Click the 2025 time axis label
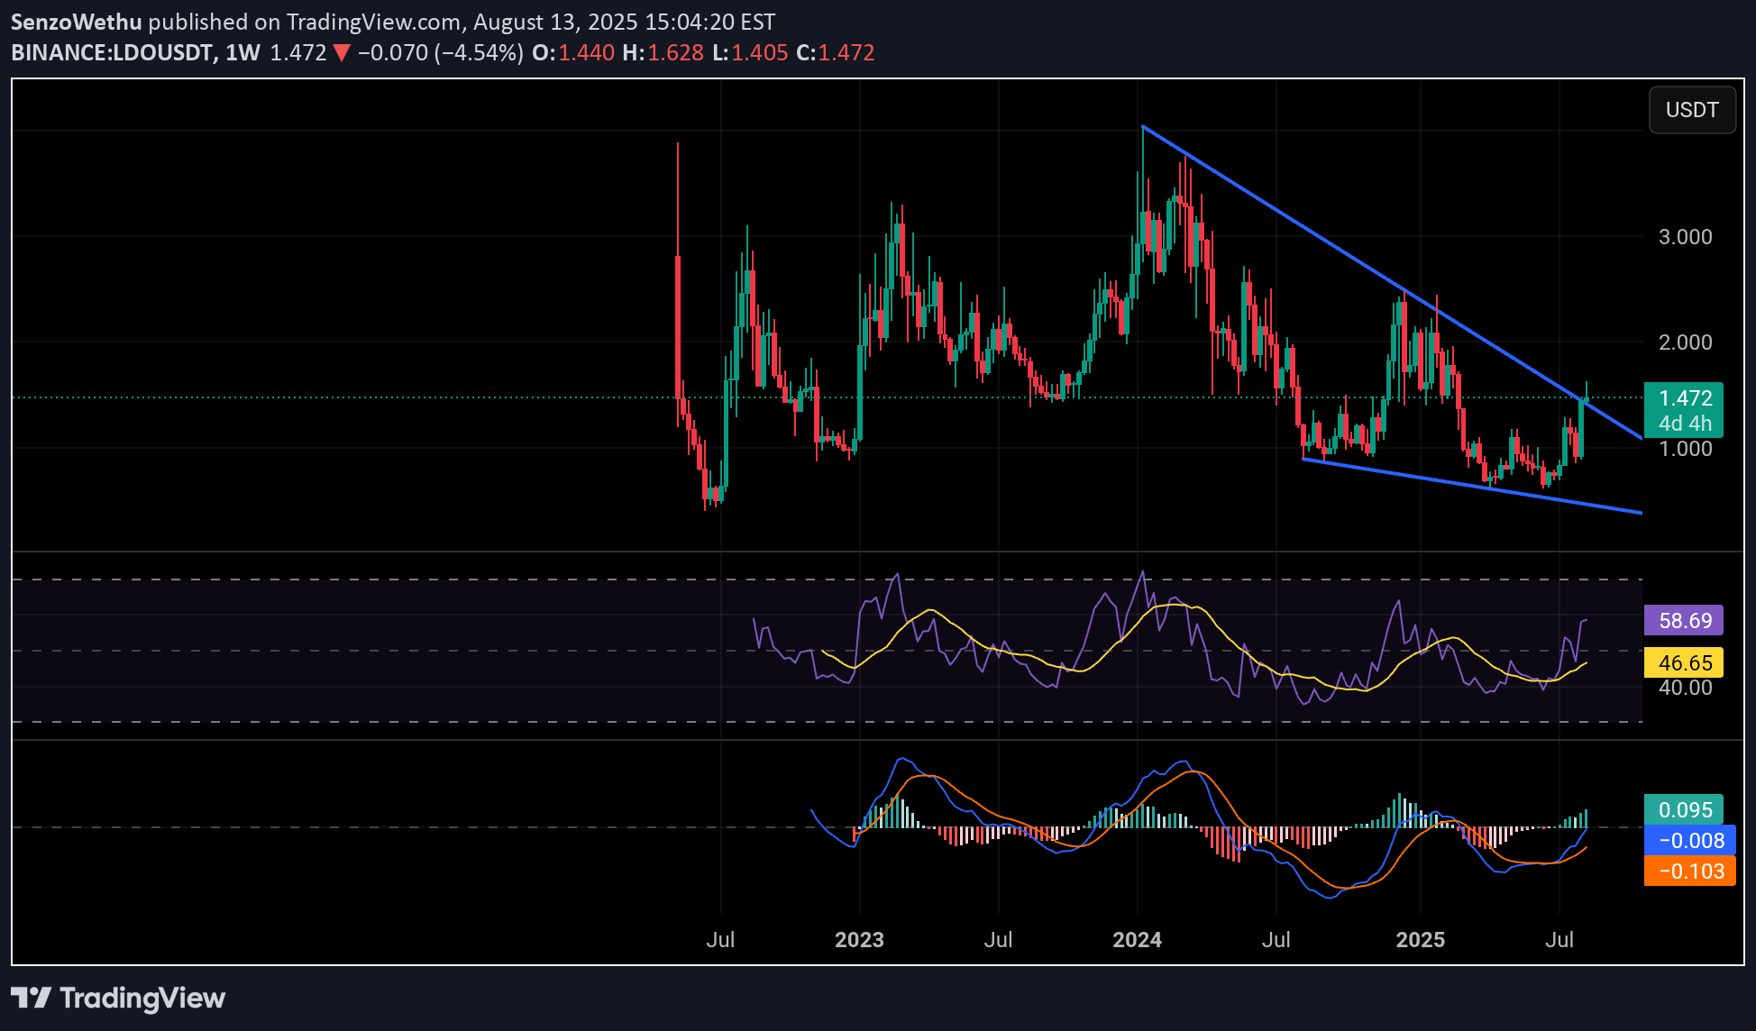 (x=1420, y=940)
